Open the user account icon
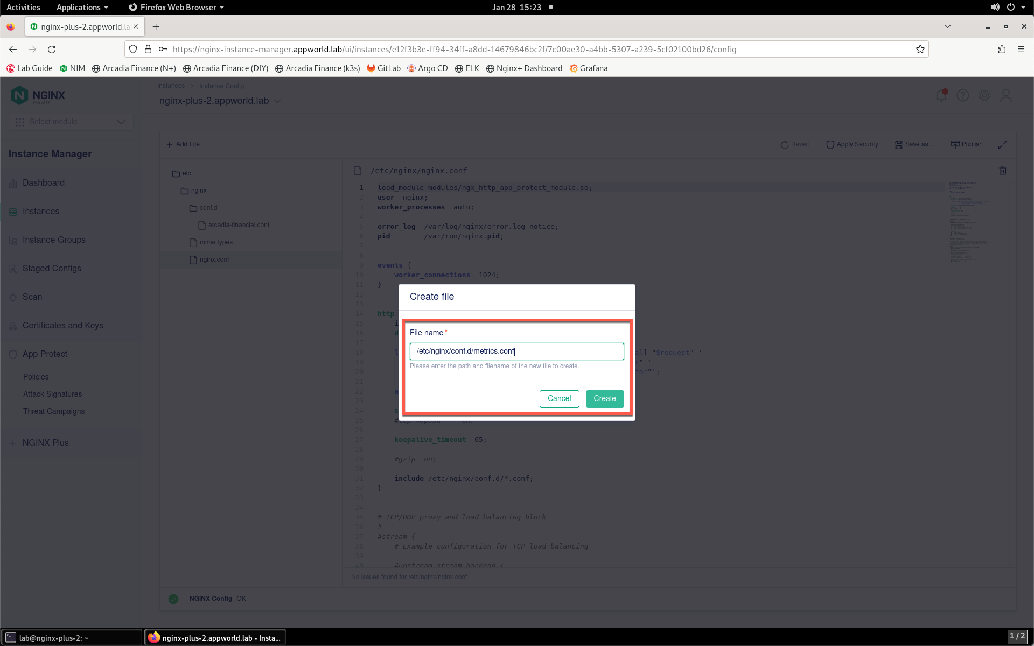The width and height of the screenshot is (1034, 646). (x=1006, y=95)
